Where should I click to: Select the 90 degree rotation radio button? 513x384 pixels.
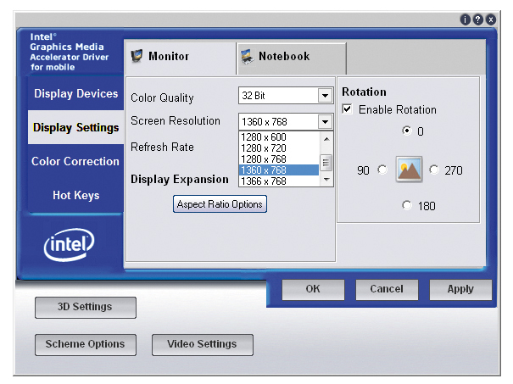click(382, 170)
